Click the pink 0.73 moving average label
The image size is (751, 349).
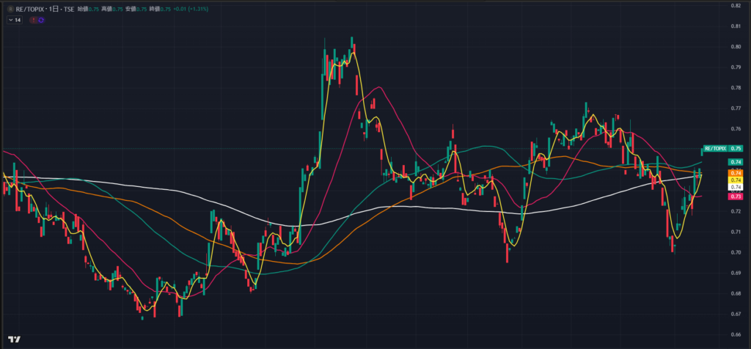pos(736,196)
